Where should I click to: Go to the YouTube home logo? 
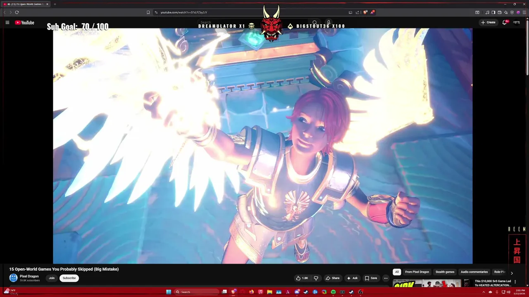24,23
